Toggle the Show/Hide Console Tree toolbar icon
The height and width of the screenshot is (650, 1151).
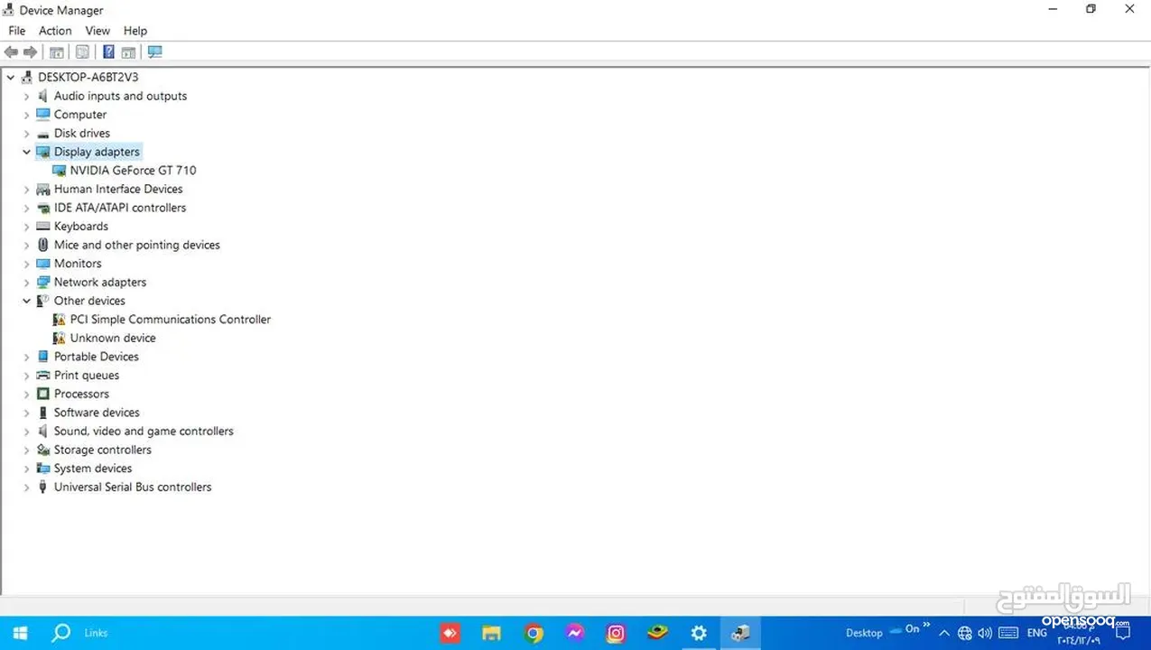pyautogui.click(x=57, y=52)
